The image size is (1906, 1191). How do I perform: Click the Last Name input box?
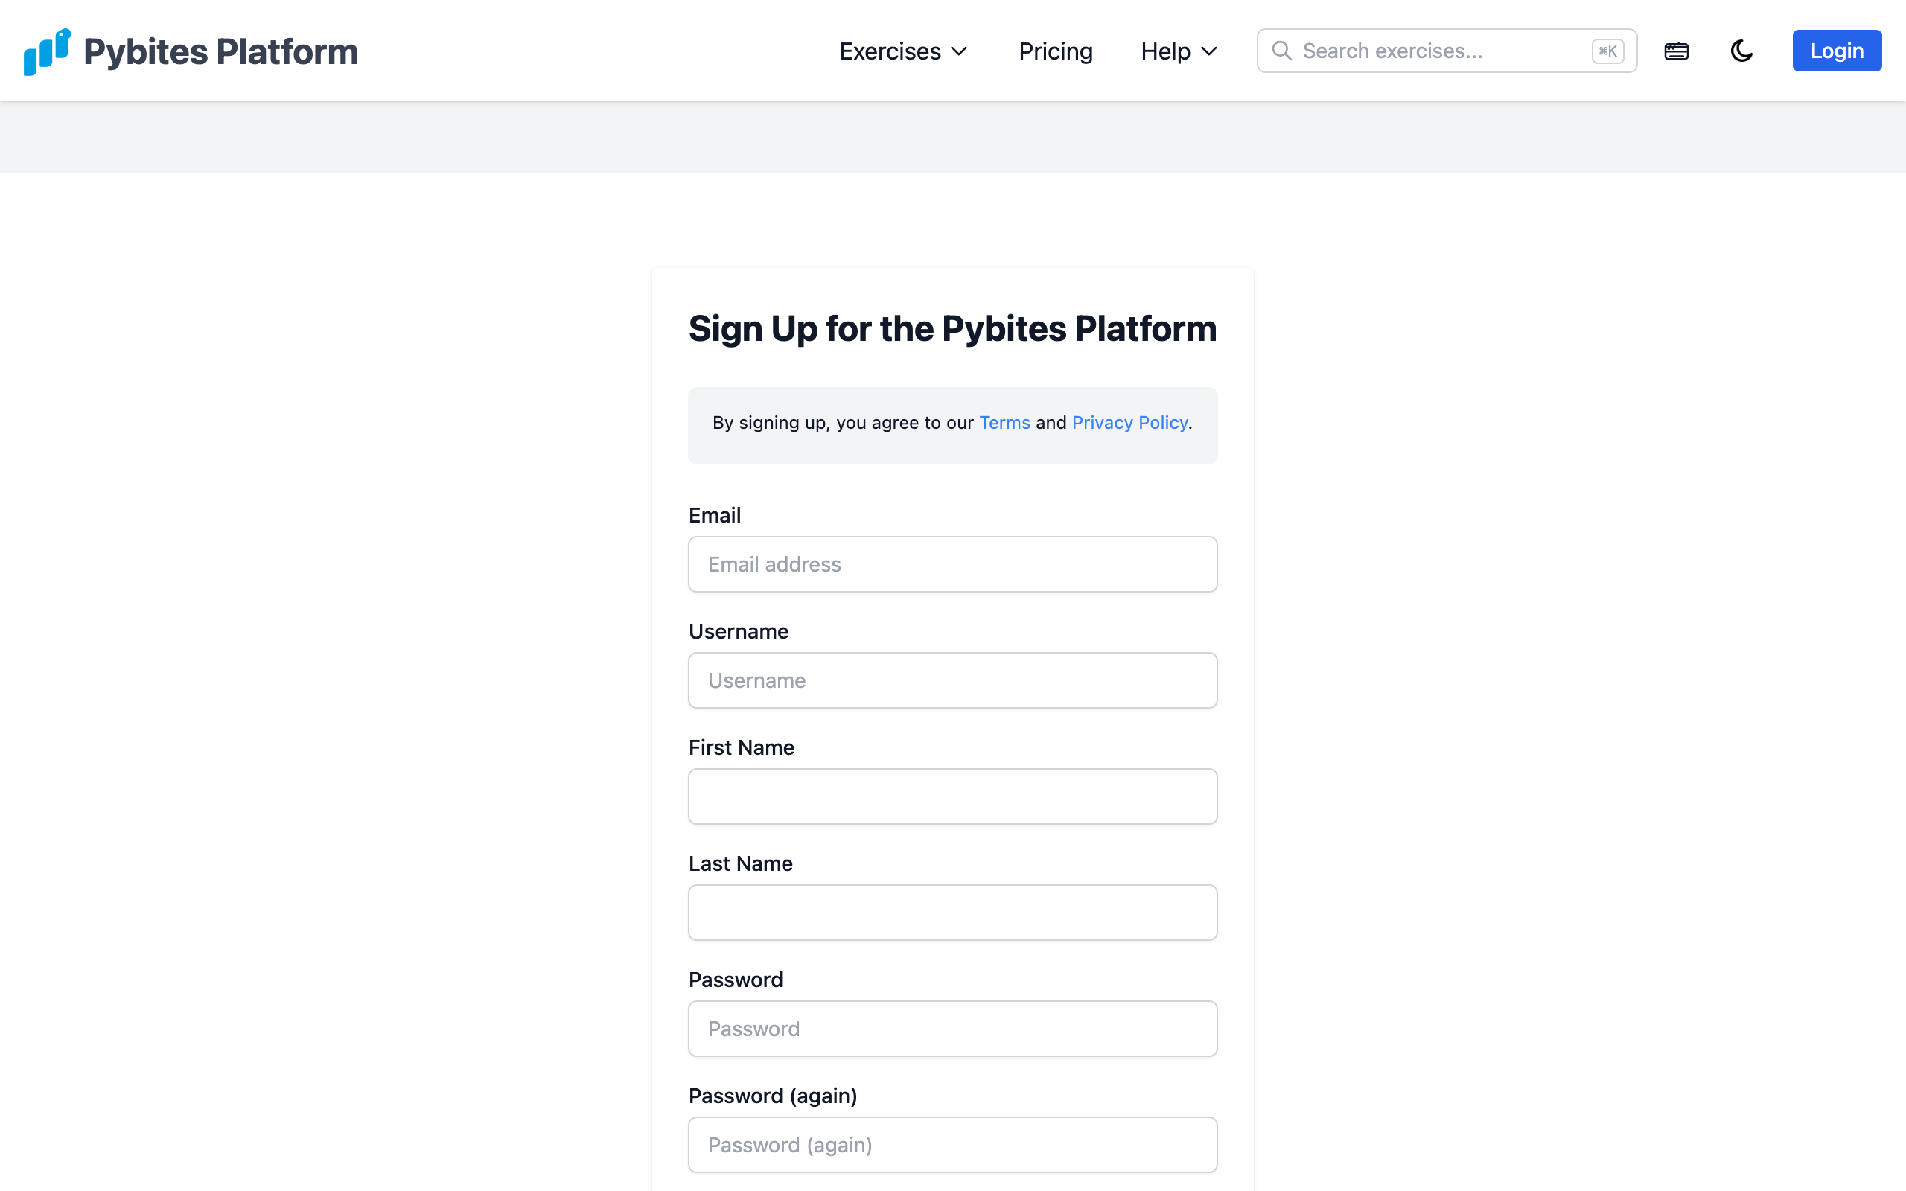(952, 911)
